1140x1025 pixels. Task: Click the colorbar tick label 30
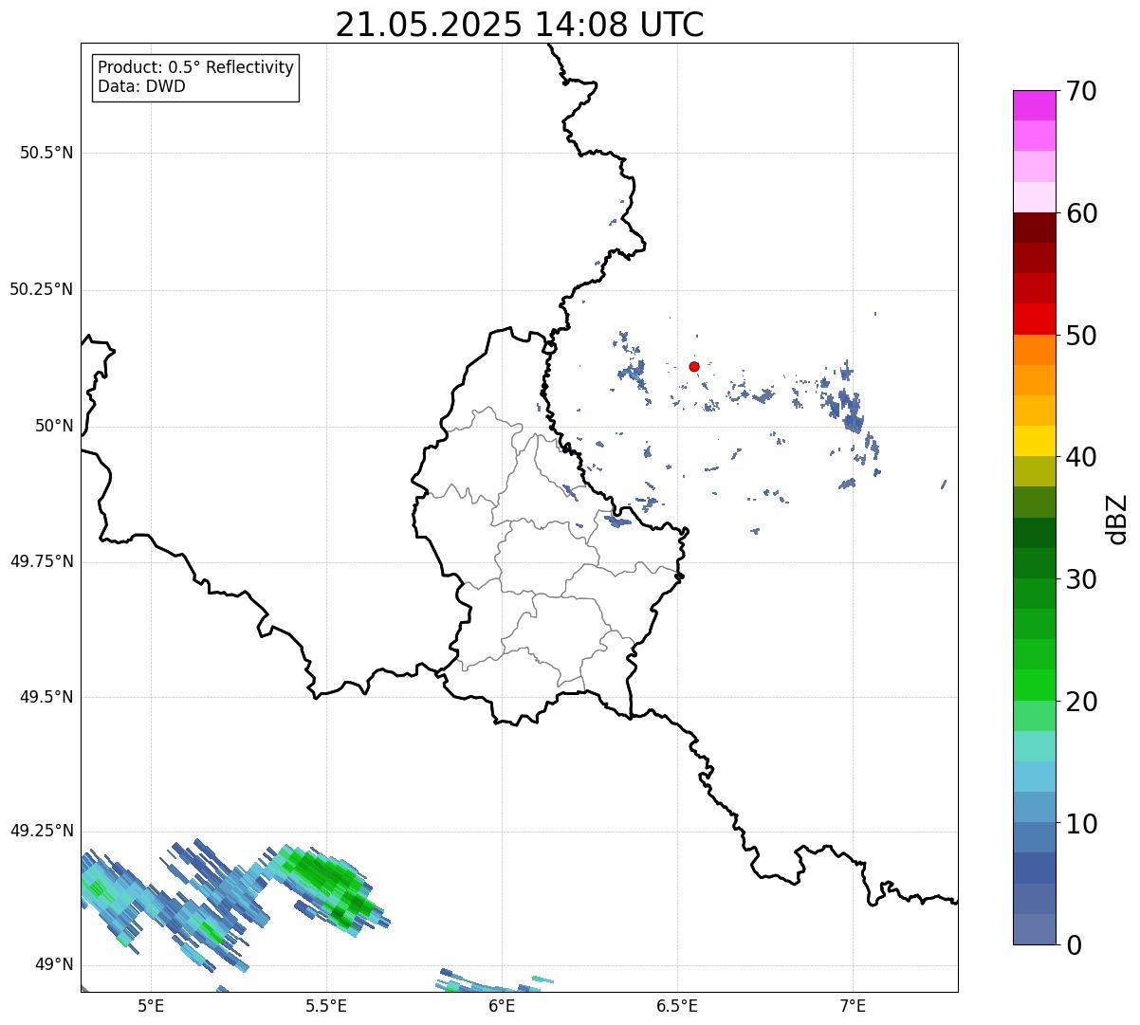coord(1081,579)
